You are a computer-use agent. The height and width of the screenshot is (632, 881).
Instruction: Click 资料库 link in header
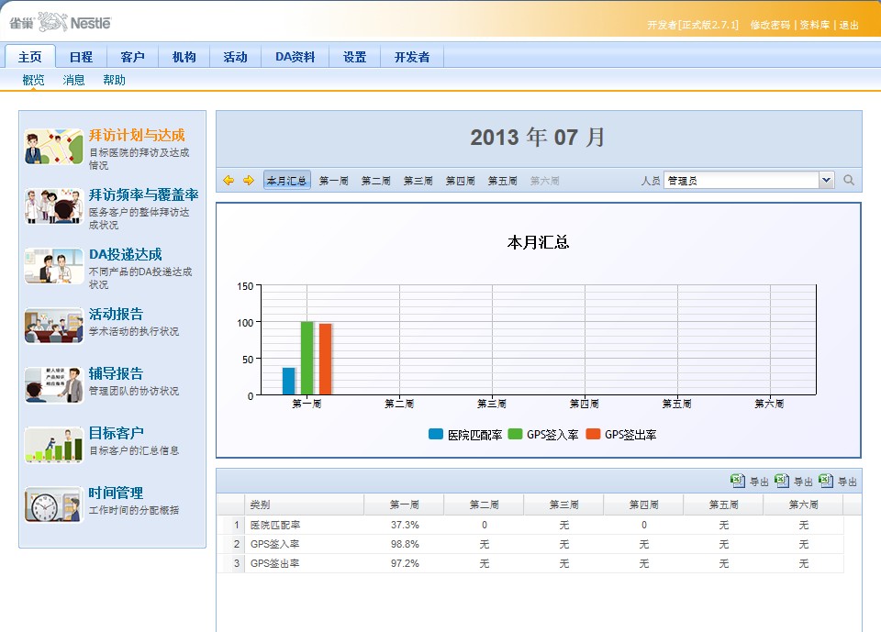click(815, 25)
